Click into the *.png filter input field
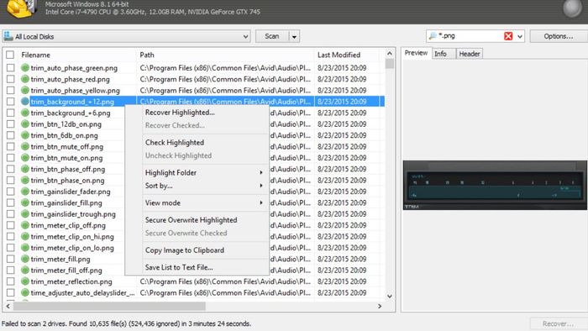This screenshot has width=588, height=331. [470, 36]
